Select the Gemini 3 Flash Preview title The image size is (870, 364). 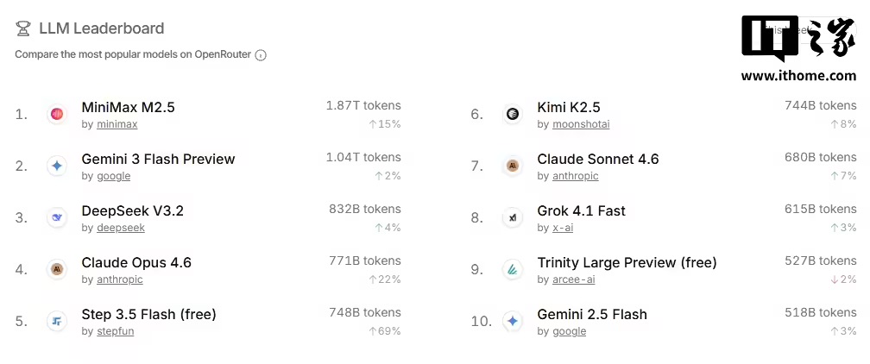158,159
